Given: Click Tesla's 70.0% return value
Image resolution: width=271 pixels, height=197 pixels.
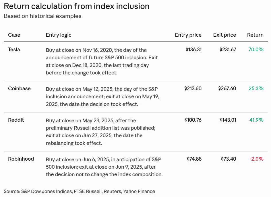Looking at the screenshot, I should [256, 50].
